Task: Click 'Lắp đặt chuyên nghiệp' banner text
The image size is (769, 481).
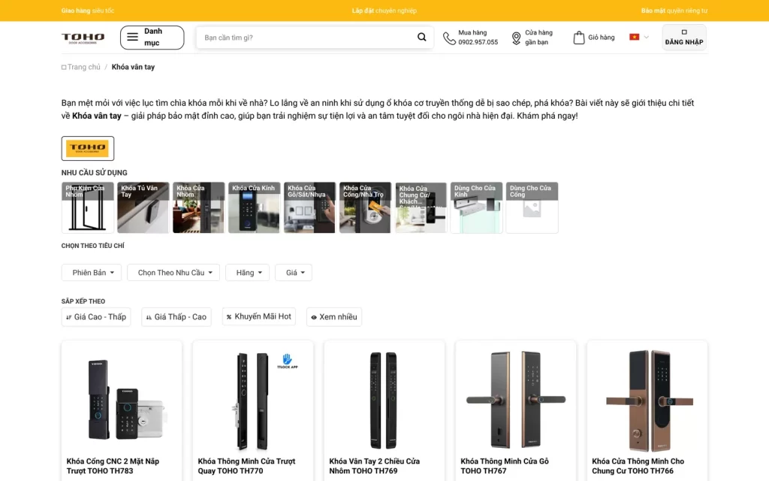Action: pos(384,11)
